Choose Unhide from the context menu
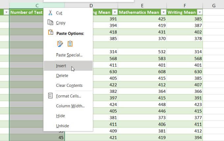Viewport: 224px width, 141px height. pos(68,126)
